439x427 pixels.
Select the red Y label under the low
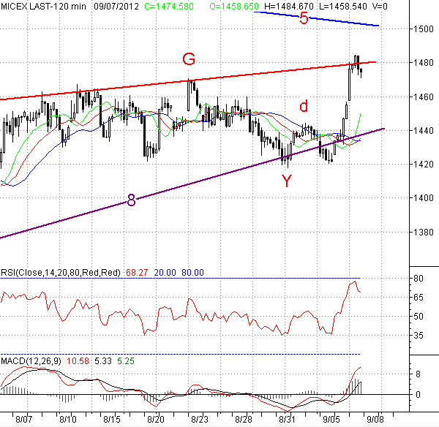(288, 181)
